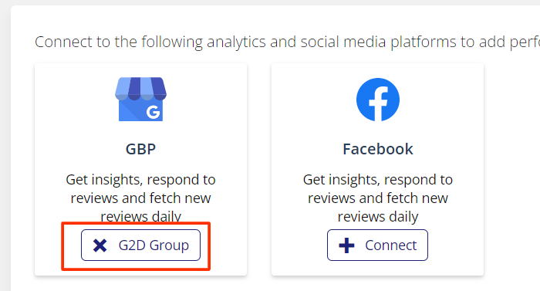The height and width of the screenshot is (291, 540).
Task: Click the white f inside Facebook circle
Action: (x=378, y=103)
